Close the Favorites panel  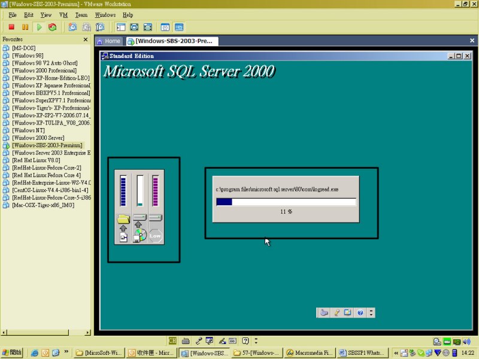click(86, 39)
